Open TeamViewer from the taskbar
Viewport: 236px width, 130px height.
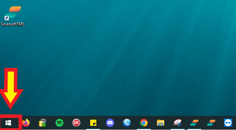pyautogui.click(x=228, y=123)
